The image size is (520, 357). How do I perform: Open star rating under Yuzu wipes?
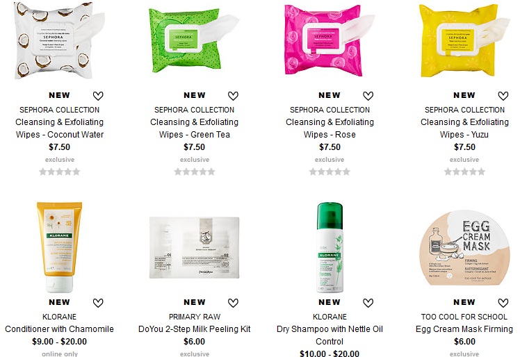(464, 172)
